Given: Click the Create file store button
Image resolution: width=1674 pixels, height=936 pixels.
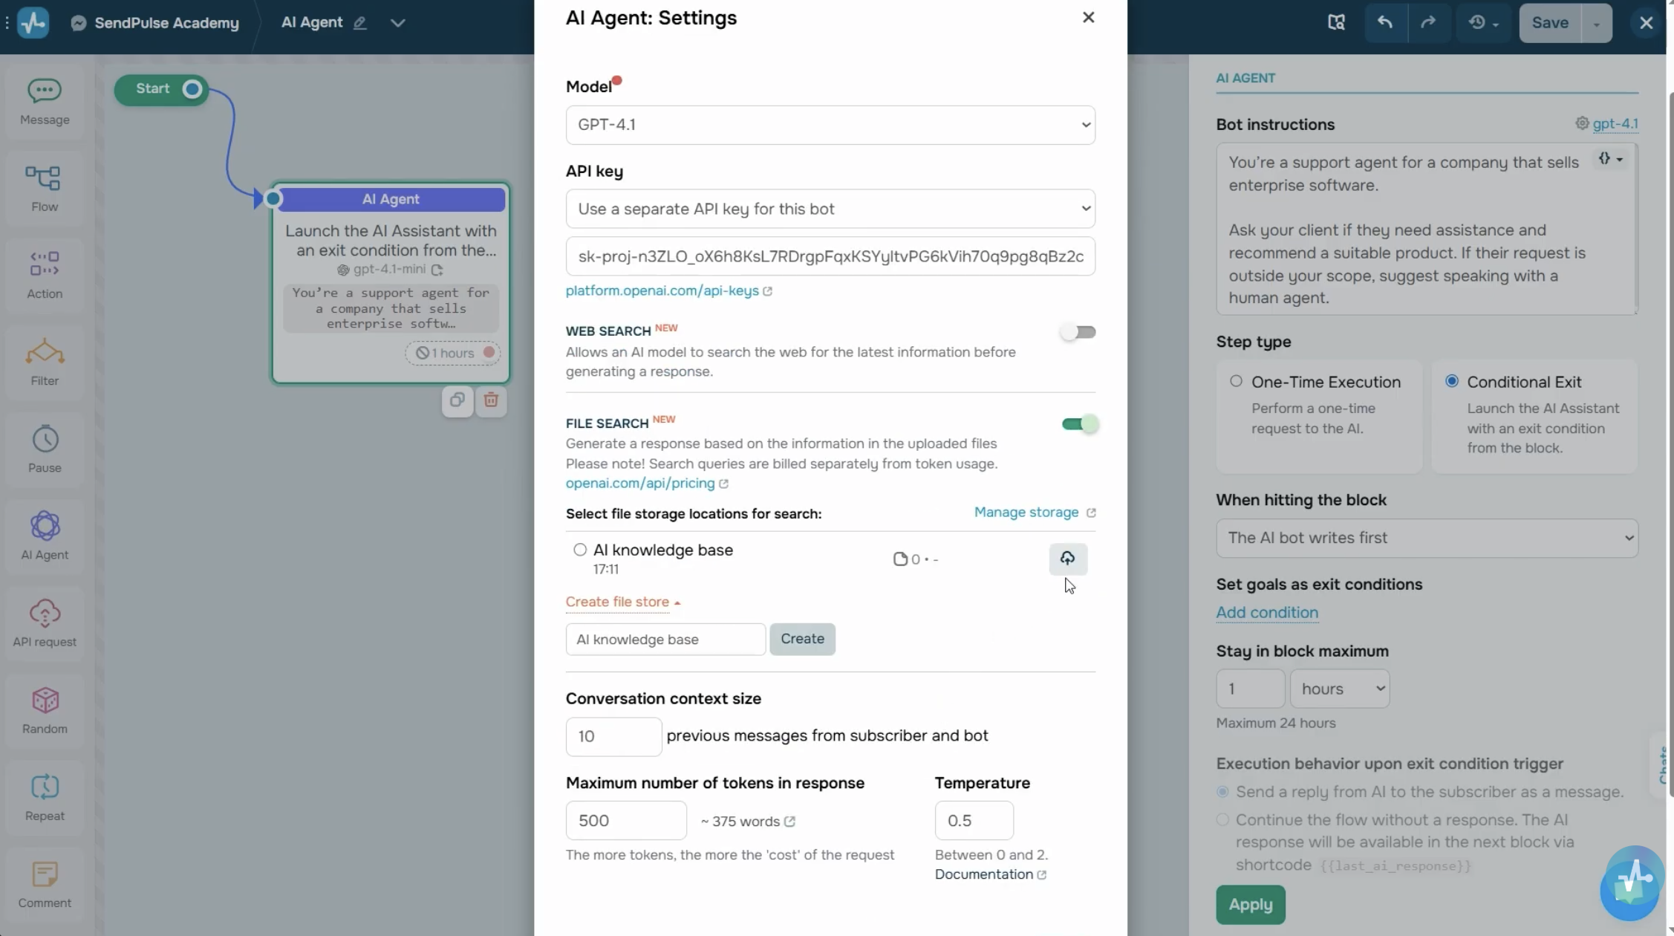Looking at the screenshot, I should tap(802, 639).
